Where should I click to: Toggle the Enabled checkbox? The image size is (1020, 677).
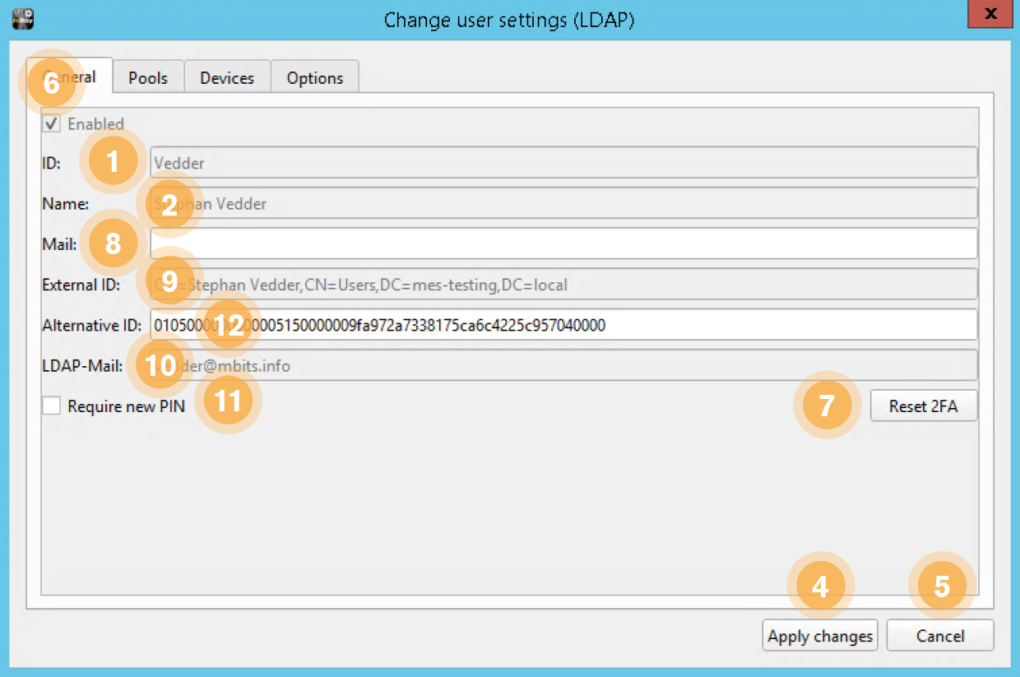[x=52, y=123]
